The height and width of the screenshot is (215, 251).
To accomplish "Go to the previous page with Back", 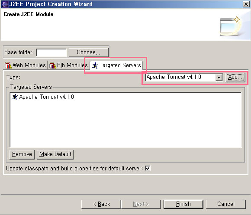I will pyautogui.click(x=101, y=204).
